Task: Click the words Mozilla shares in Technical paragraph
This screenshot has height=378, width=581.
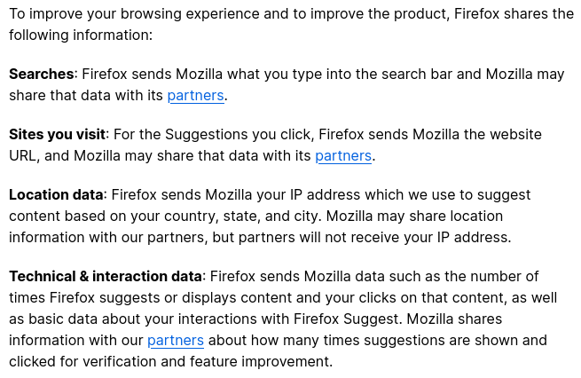Action: coord(454,319)
